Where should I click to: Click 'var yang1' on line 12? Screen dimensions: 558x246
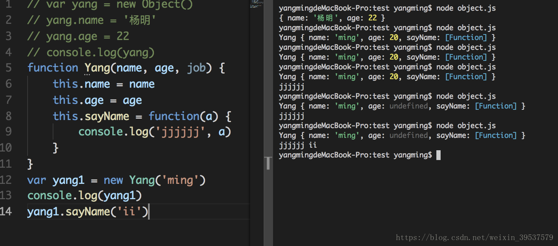[56, 180]
